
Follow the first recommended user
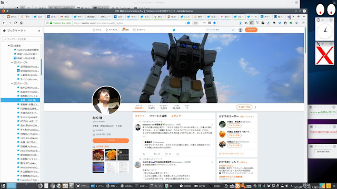coord(234,125)
